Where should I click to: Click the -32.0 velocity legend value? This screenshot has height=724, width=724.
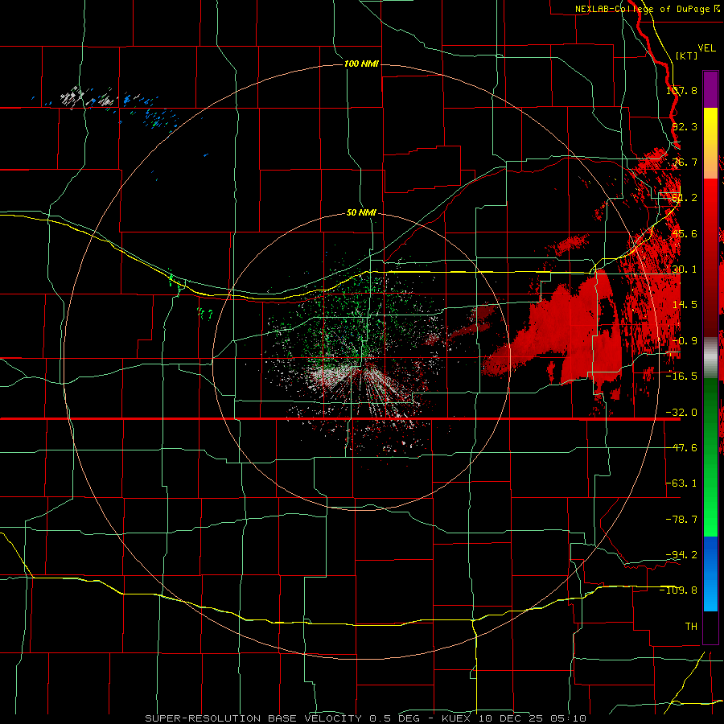coord(681,413)
